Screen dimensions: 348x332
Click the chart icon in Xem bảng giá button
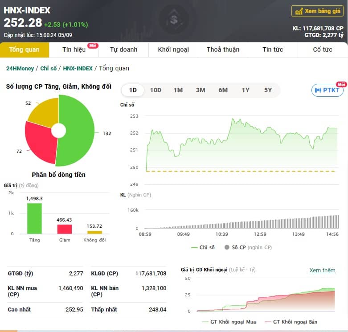299,11
